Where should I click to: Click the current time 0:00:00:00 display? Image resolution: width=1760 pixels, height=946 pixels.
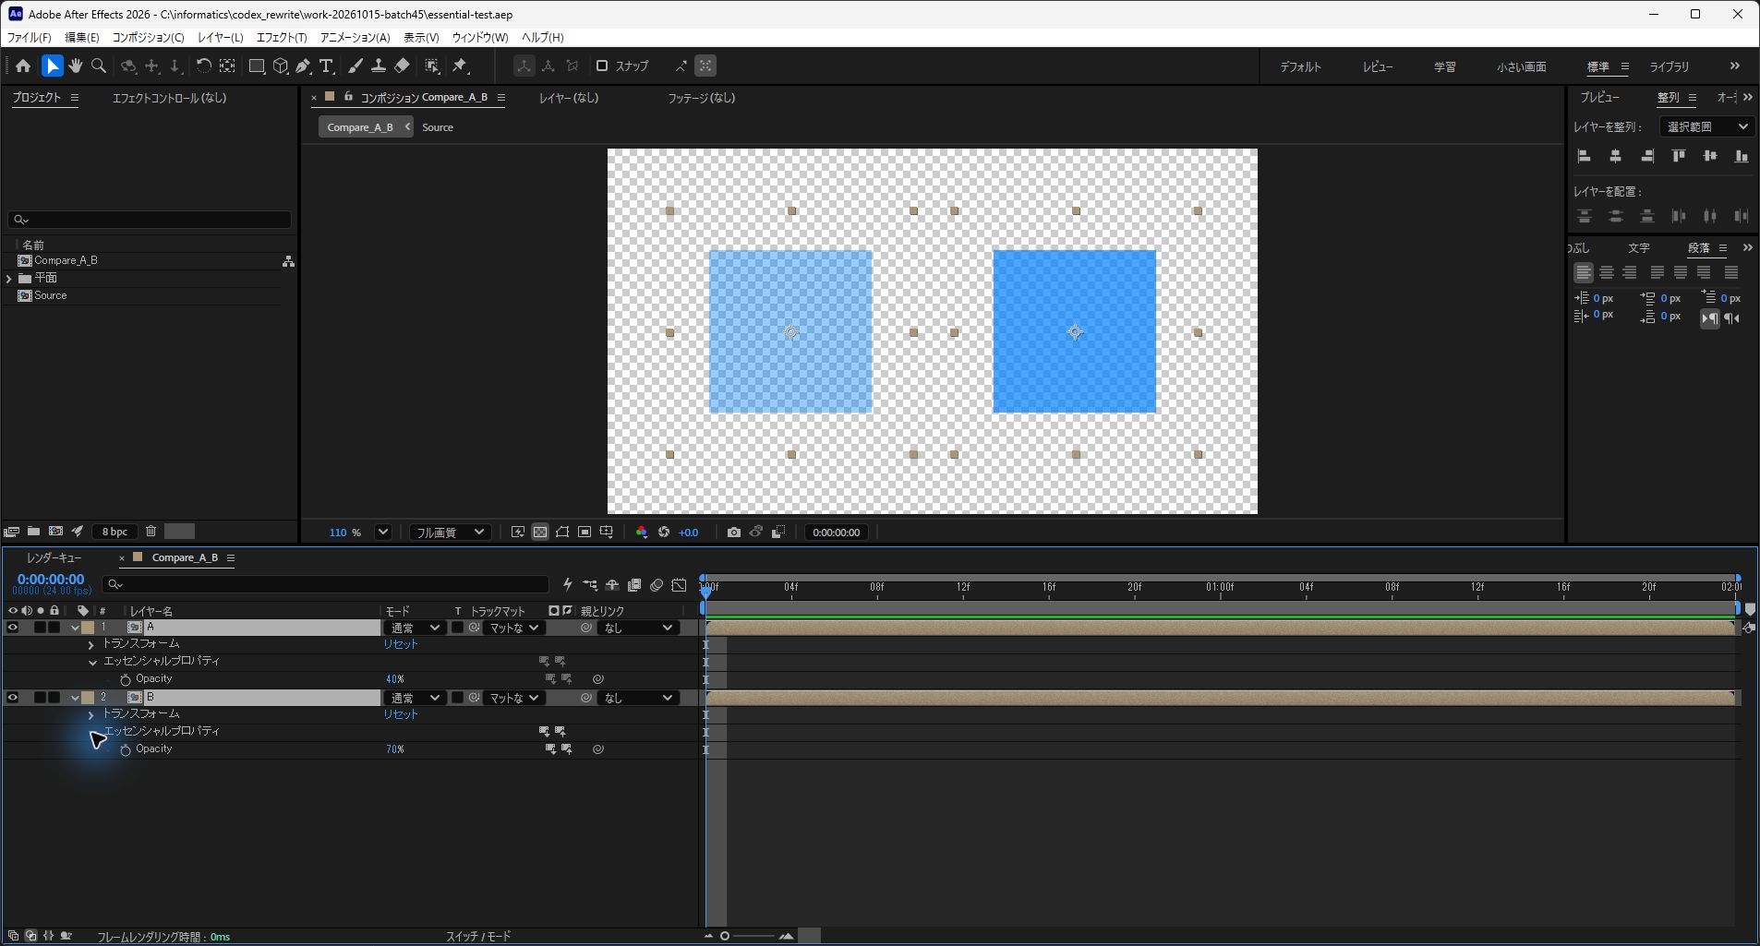[51, 580]
